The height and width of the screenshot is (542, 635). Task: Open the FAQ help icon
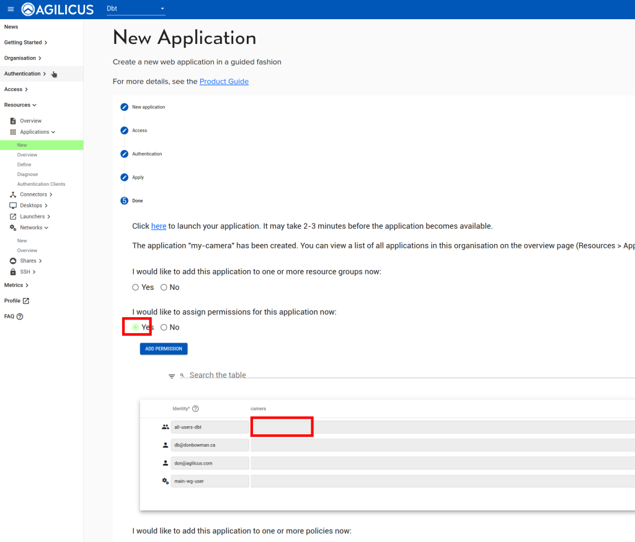tap(20, 317)
